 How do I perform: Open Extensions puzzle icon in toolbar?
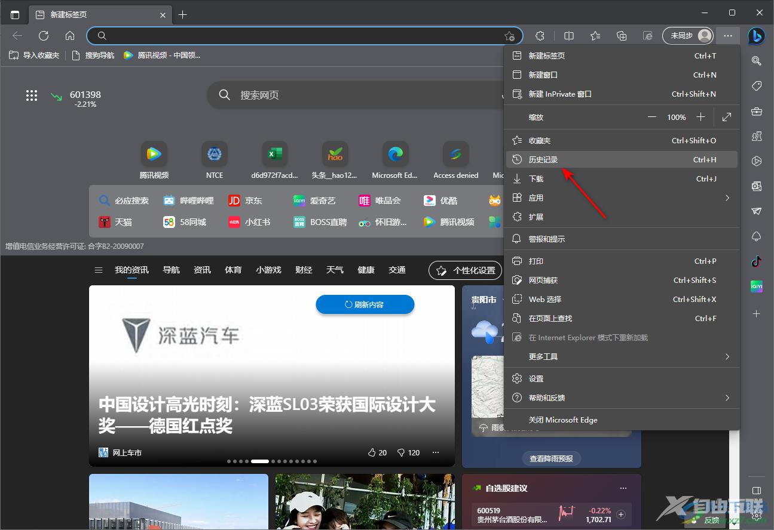click(x=540, y=36)
